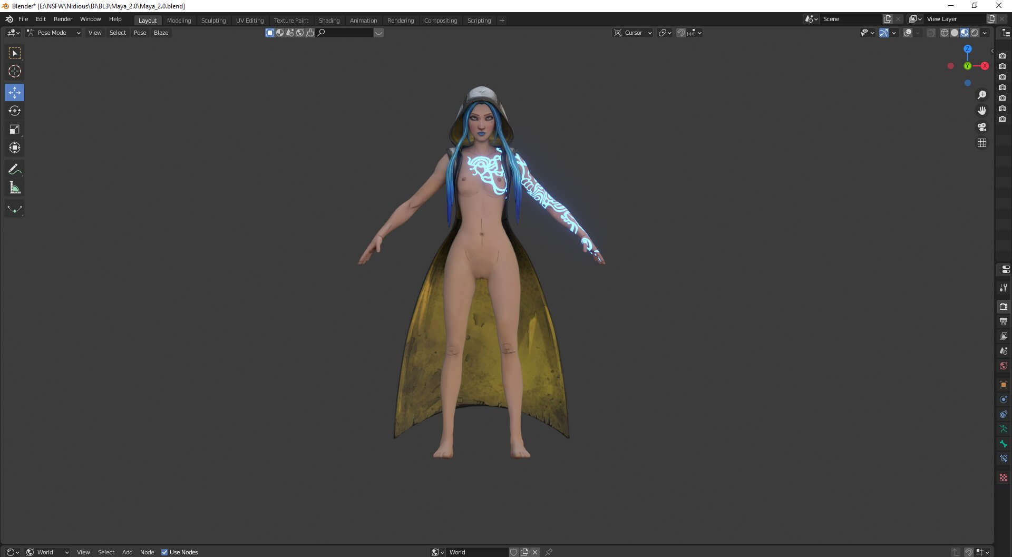Select the Scale tool
Image resolution: width=1012 pixels, height=557 pixels.
14,129
